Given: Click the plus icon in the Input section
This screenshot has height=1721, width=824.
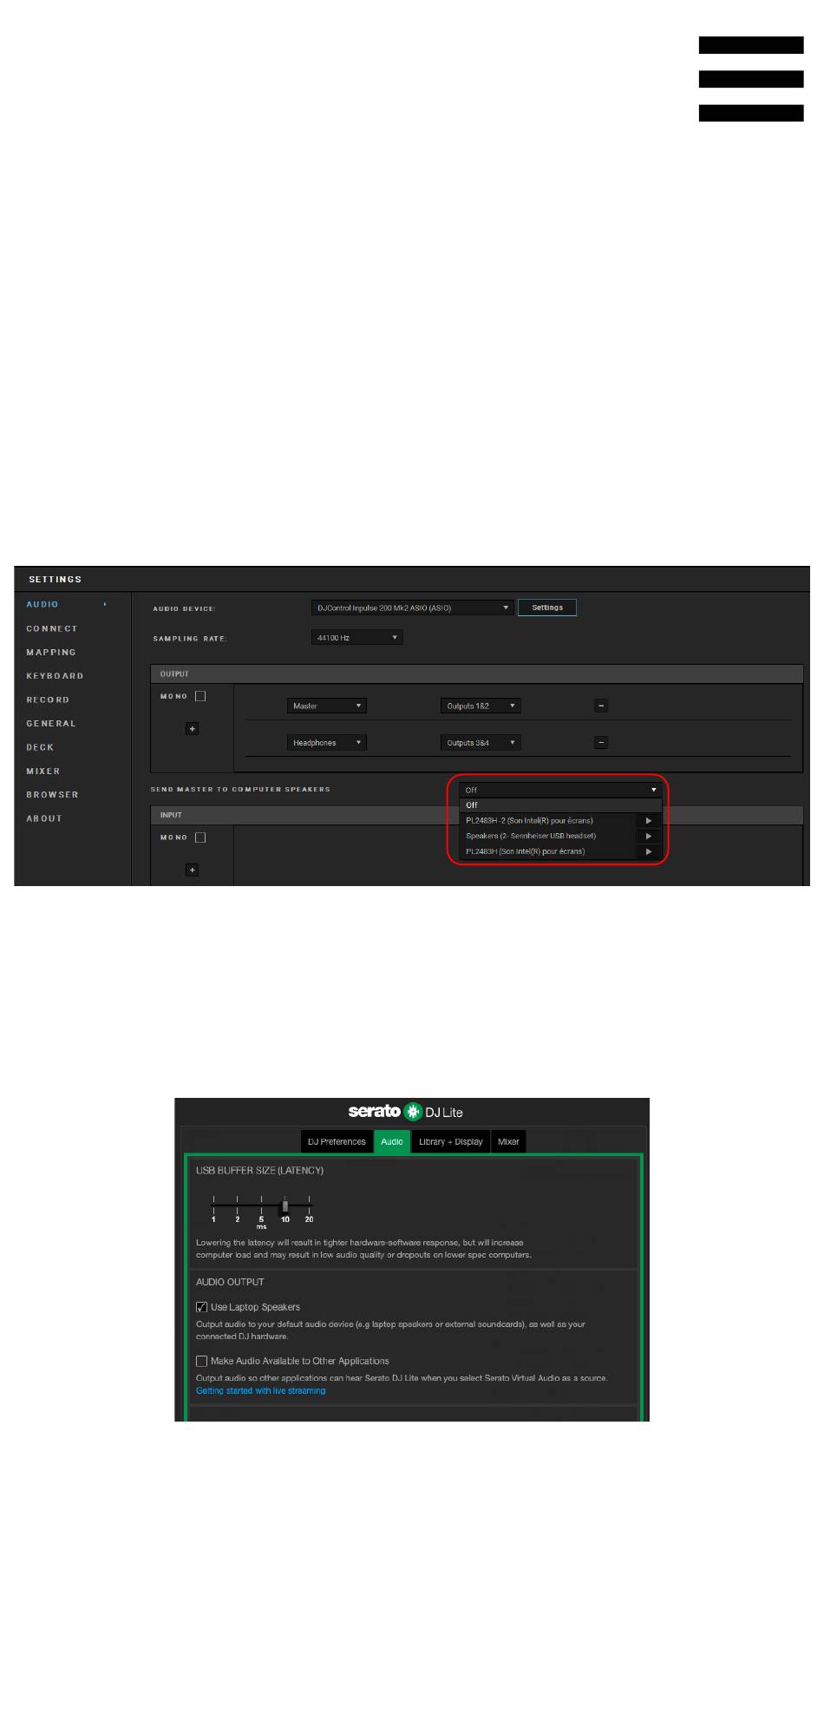Looking at the screenshot, I should click(x=193, y=870).
